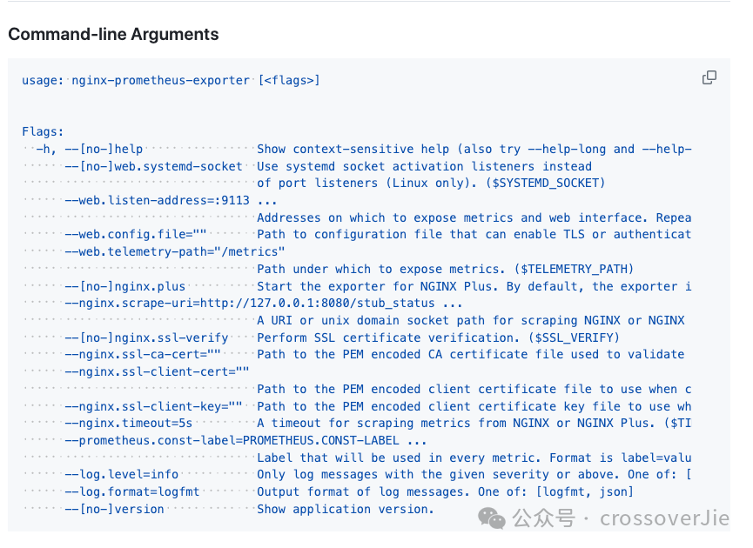Screen dimensions: 753x548
Task: Click the --[no-]nginx.plus flag
Action: click(125, 286)
